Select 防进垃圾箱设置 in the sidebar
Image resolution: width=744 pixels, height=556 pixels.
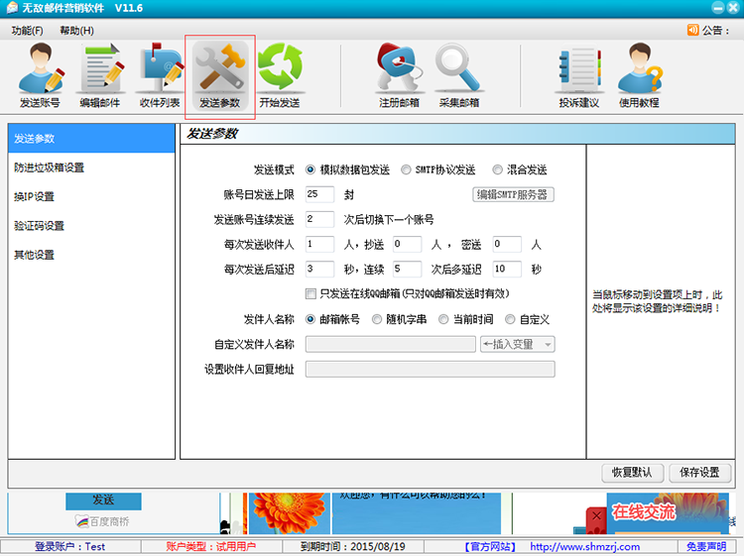click(50, 167)
